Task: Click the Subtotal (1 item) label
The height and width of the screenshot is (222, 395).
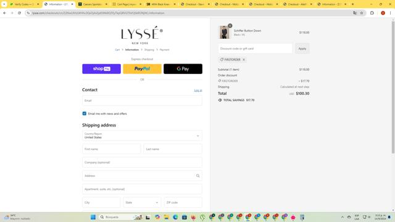Action: 228,70
